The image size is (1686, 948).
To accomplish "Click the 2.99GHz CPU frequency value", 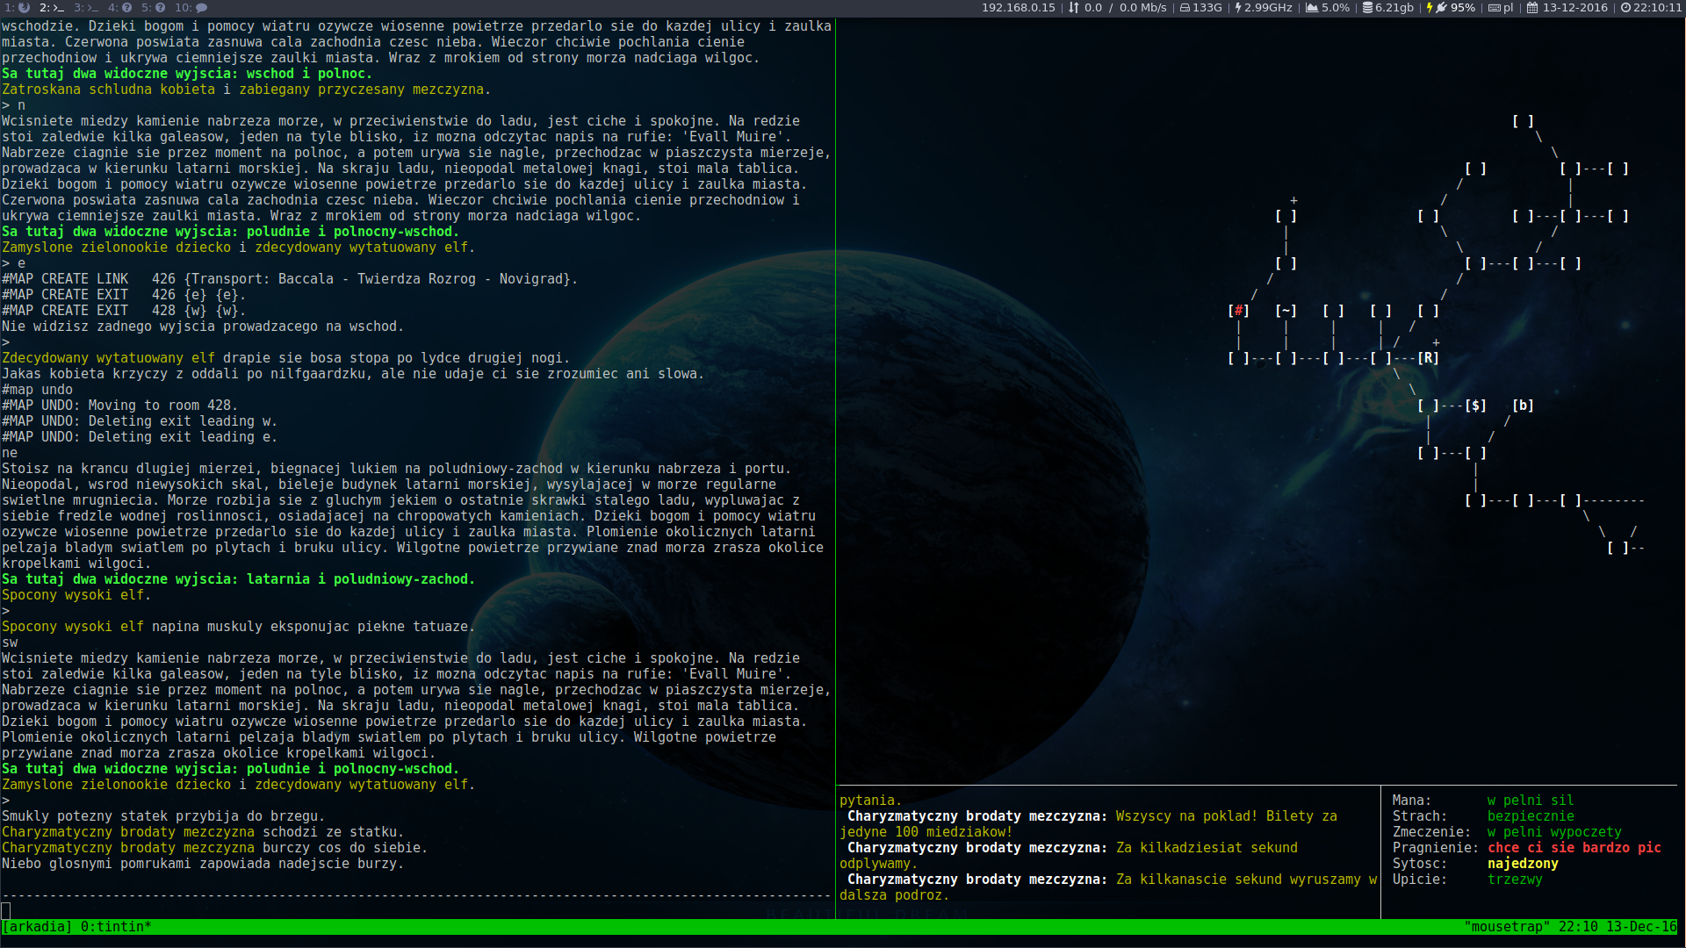I will tap(1268, 8).
